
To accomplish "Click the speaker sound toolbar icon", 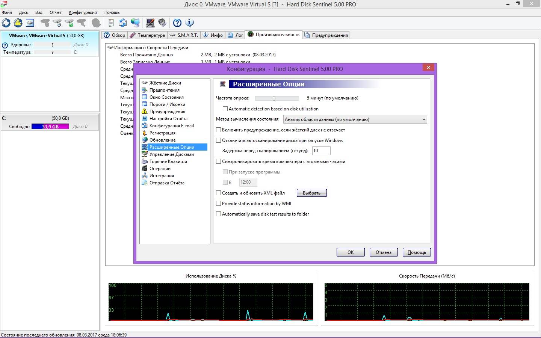I will [x=162, y=23].
